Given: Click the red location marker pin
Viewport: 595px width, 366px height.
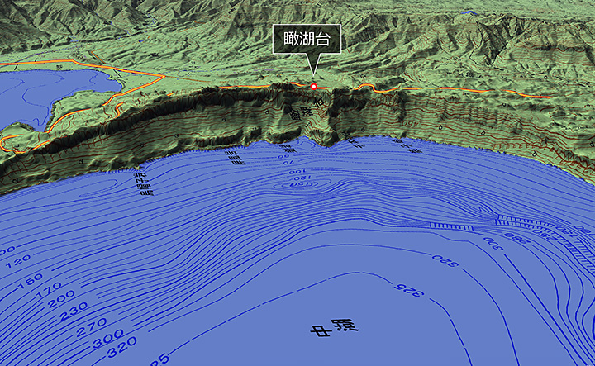Looking at the screenshot, I should (x=313, y=86).
